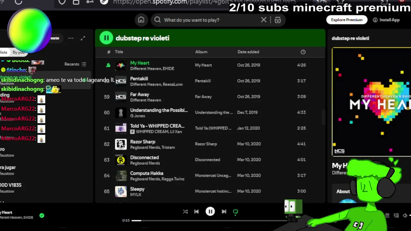Screen dimensions: 411x231
Task: Open the library three-dots menu
Action: click(71, 38)
